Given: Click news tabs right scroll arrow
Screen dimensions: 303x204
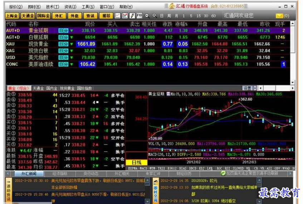Looking at the screenshot, I should coord(290,174).
